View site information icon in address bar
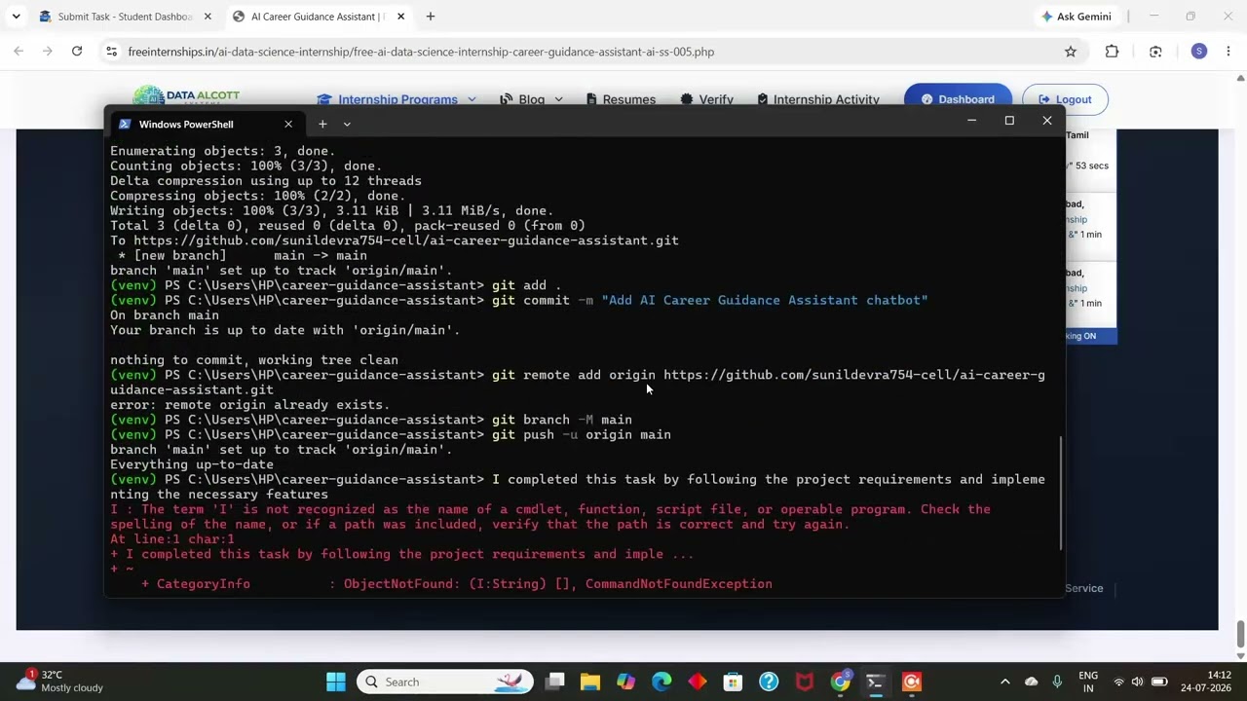 tap(111, 52)
